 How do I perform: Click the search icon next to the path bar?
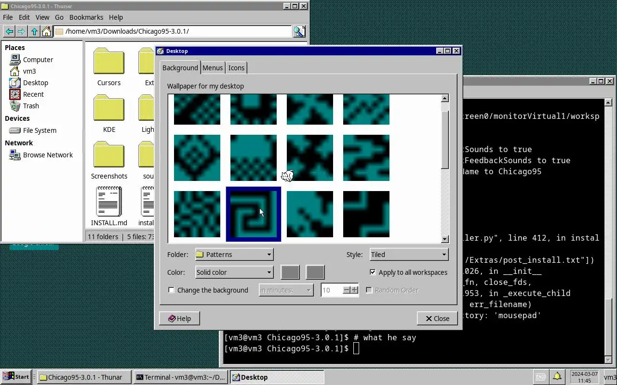[x=299, y=32]
